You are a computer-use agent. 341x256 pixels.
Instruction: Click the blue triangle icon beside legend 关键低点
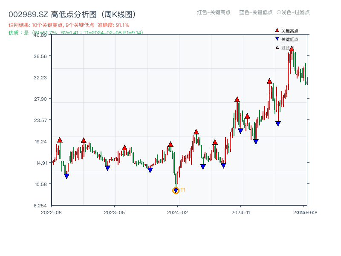point(277,39)
